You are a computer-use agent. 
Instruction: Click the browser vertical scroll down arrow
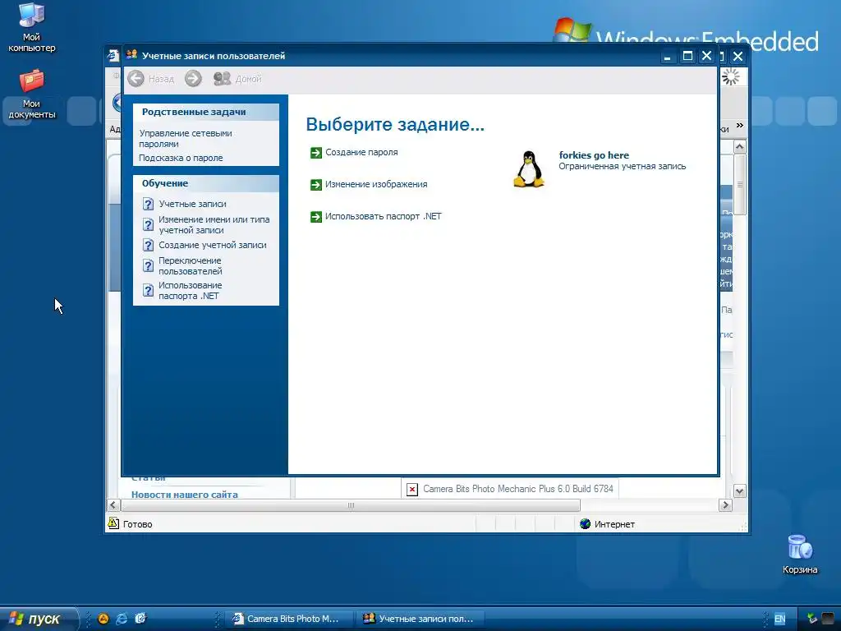[740, 491]
